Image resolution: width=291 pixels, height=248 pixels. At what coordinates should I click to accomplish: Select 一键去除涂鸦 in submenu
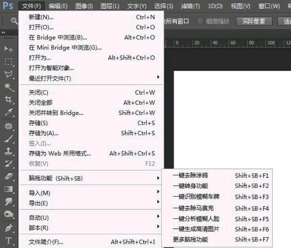point(217,175)
